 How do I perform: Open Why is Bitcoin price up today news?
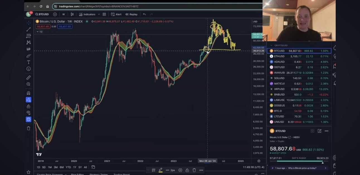(299, 168)
